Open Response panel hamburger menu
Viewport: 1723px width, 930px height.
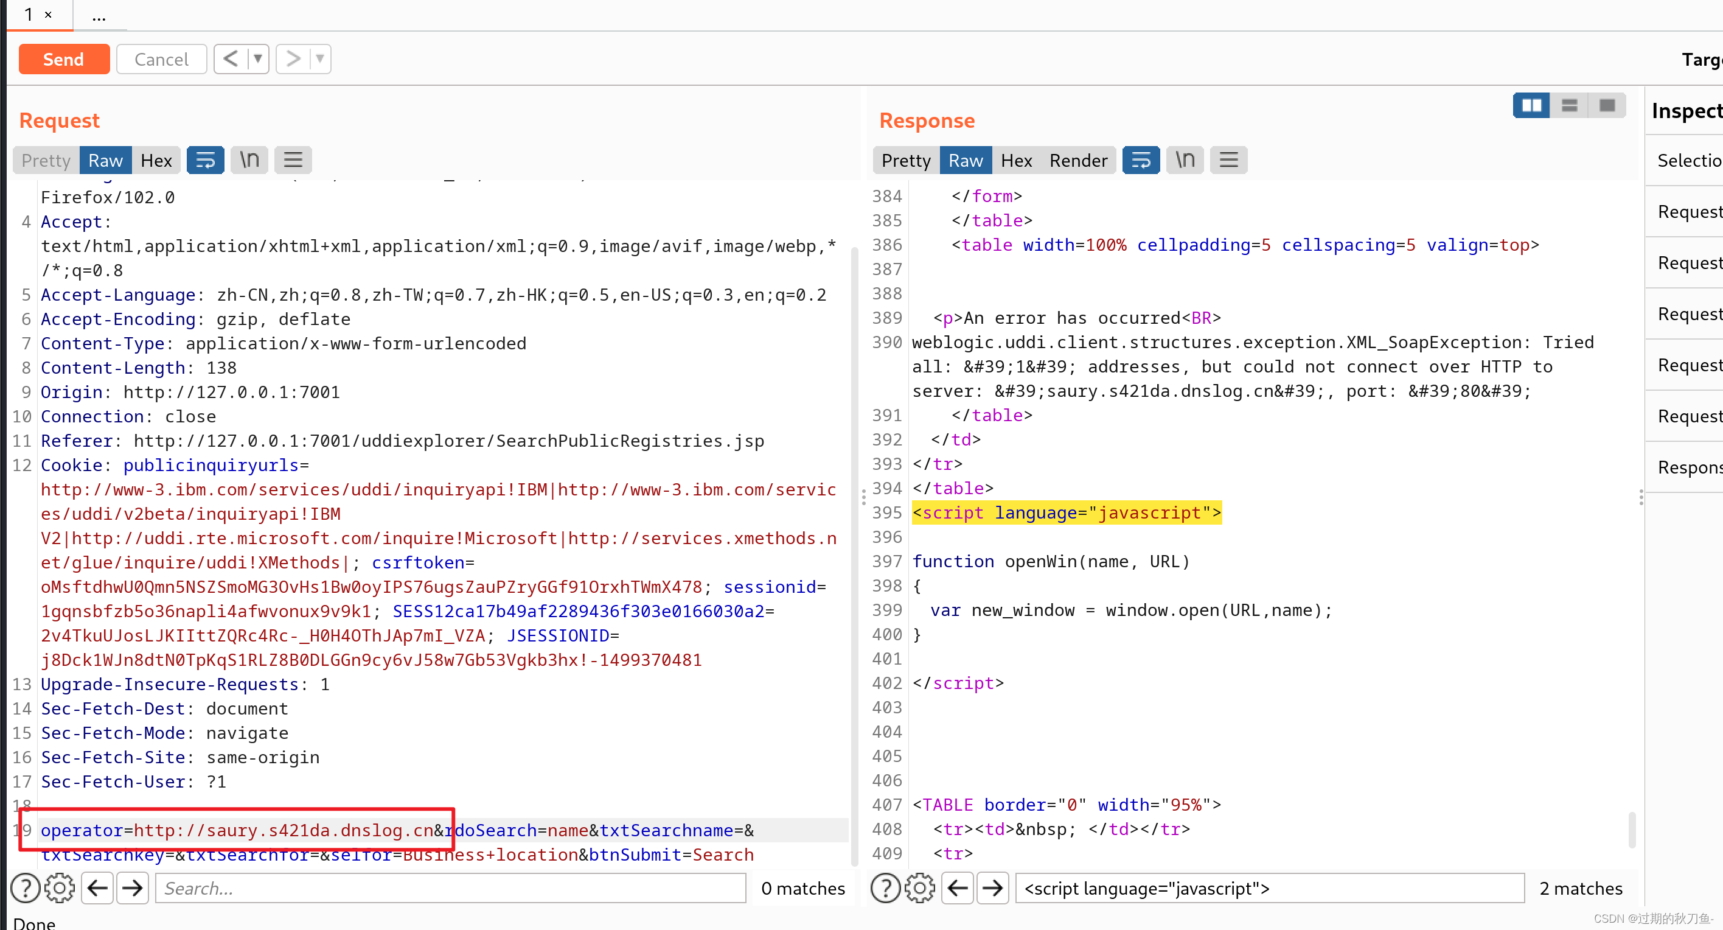[1229, 161]
